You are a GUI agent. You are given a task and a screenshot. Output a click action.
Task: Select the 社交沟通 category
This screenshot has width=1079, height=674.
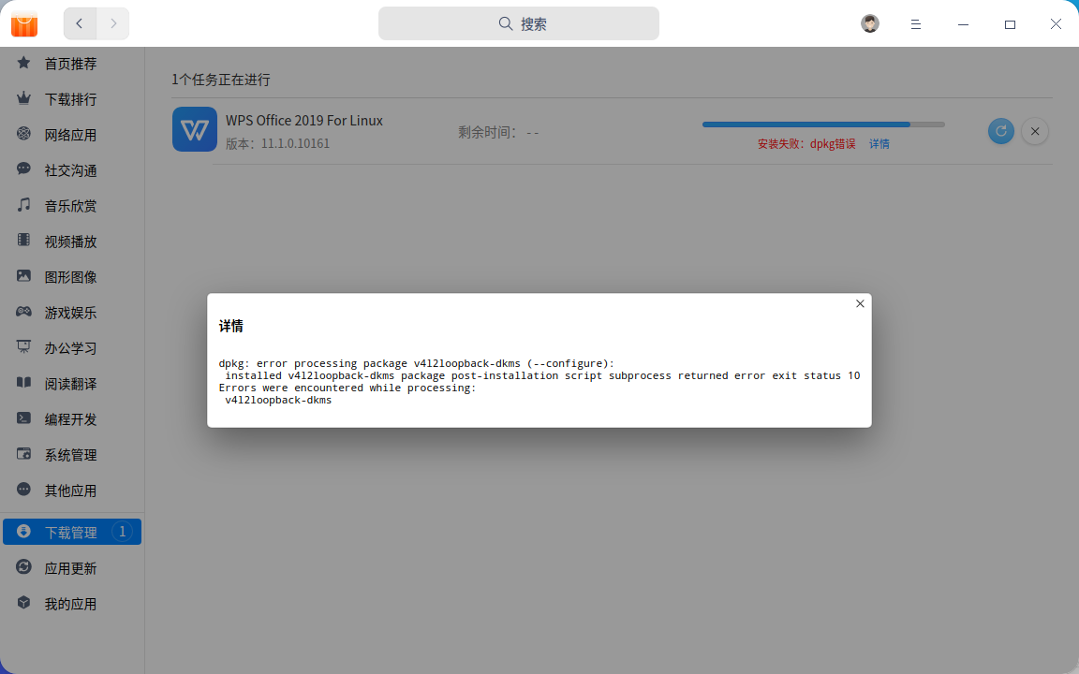72,170
